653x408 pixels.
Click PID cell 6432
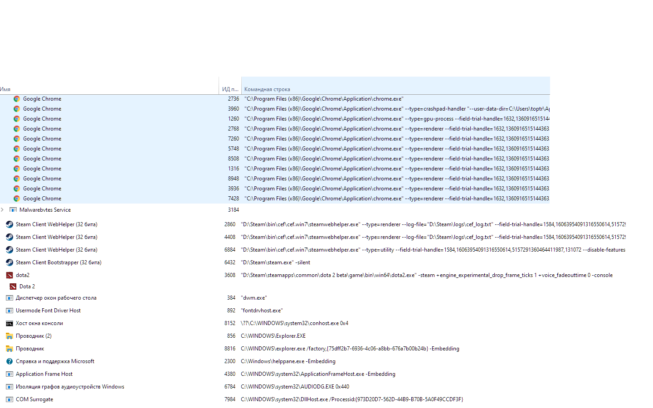[x=230, y=262]
